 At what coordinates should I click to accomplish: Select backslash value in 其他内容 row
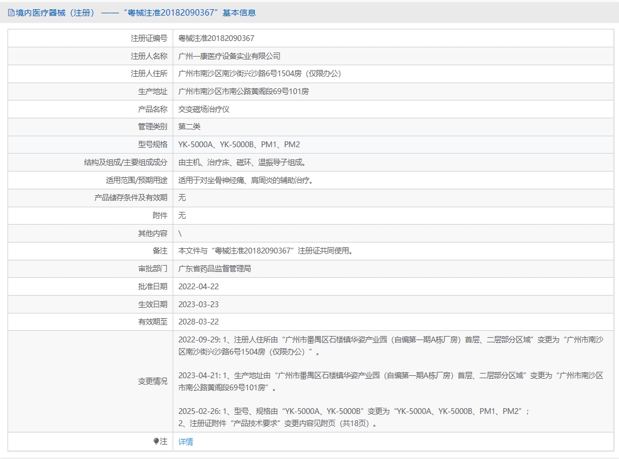click(x=180, y=234)
